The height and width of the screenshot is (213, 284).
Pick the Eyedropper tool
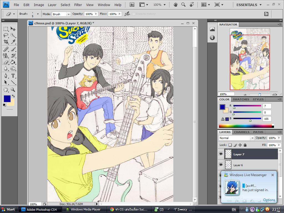[x=13, y=42]
